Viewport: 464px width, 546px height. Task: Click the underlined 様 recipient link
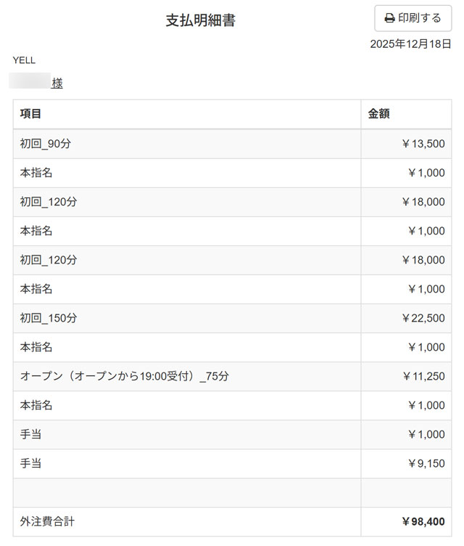pos(57,83)
